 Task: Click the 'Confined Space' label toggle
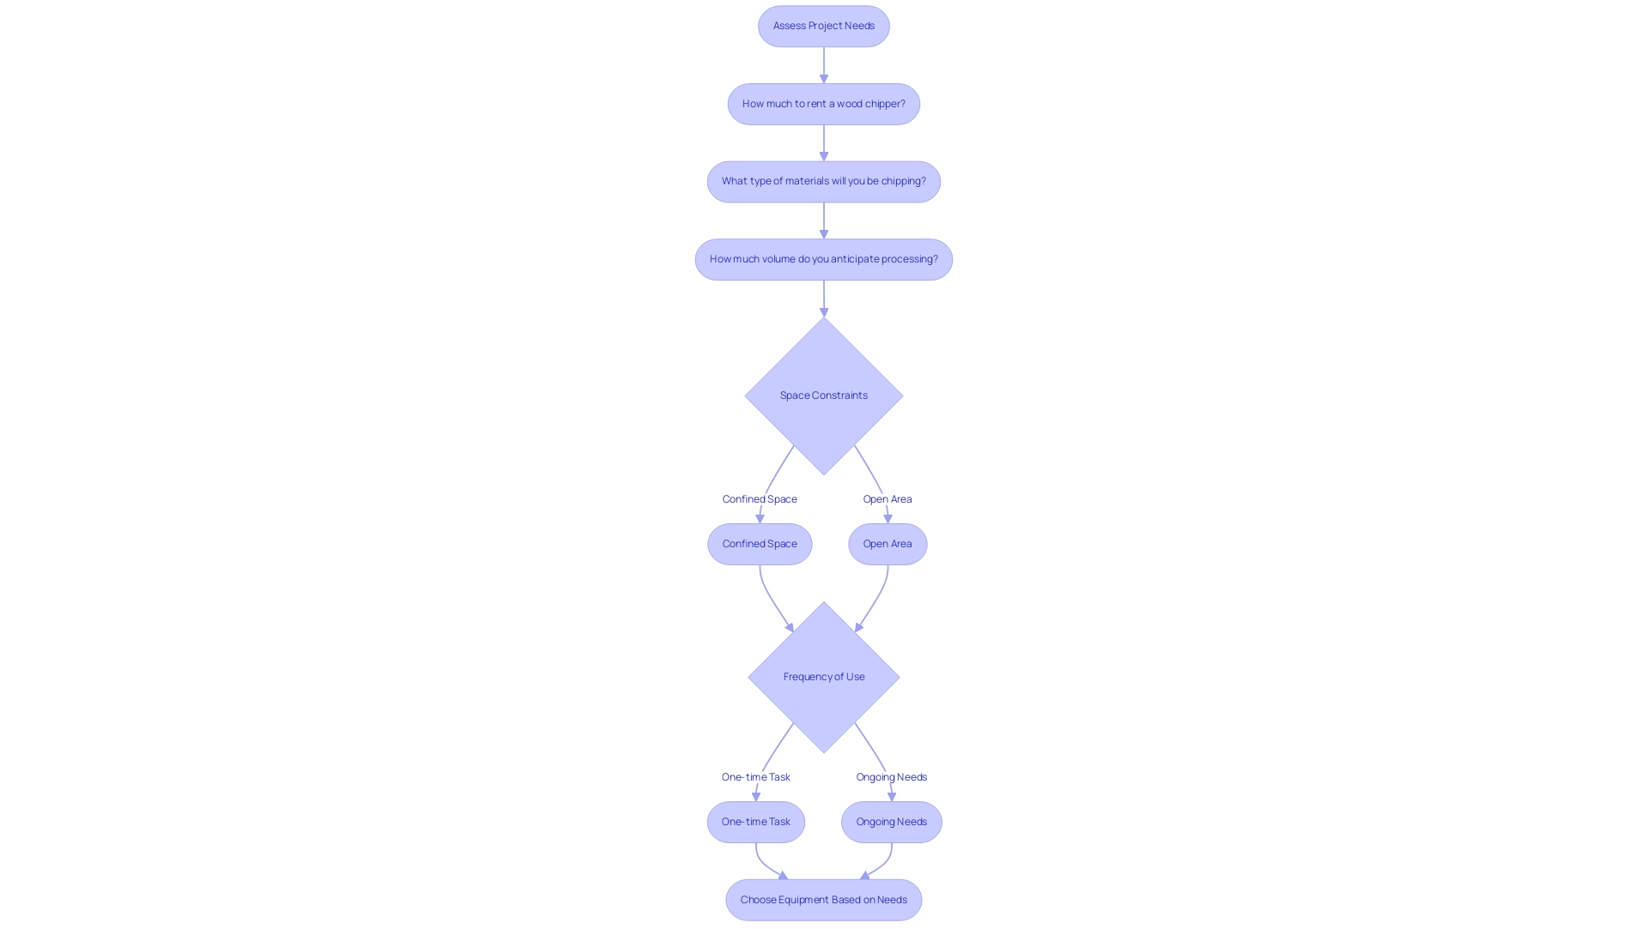coord(760,498)
